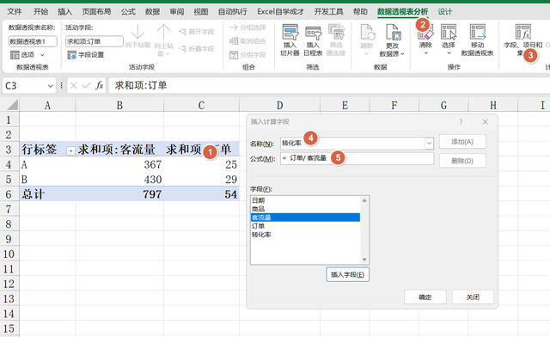The width and height of the screenshot is (550, 337).
Task: Open Formulas (公式) tab
Action: (128, 11)
